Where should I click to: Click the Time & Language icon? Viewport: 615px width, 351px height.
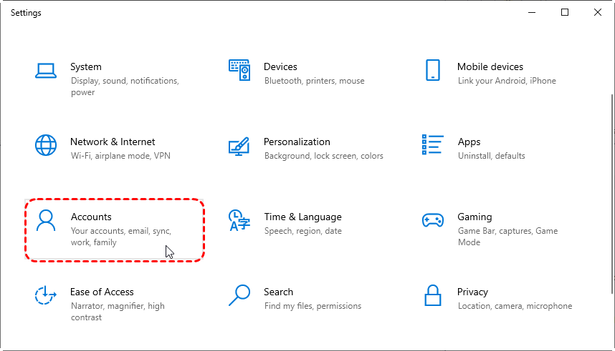[237, 220]
